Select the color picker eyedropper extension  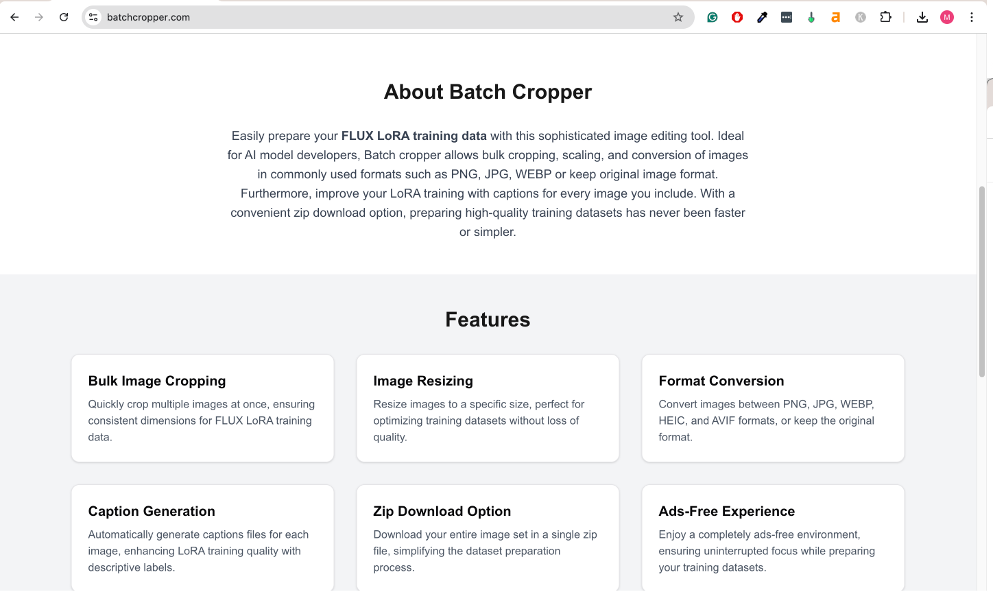click(x=761, y=17)
